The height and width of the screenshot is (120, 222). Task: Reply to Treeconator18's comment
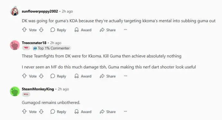tap(58, 76)
